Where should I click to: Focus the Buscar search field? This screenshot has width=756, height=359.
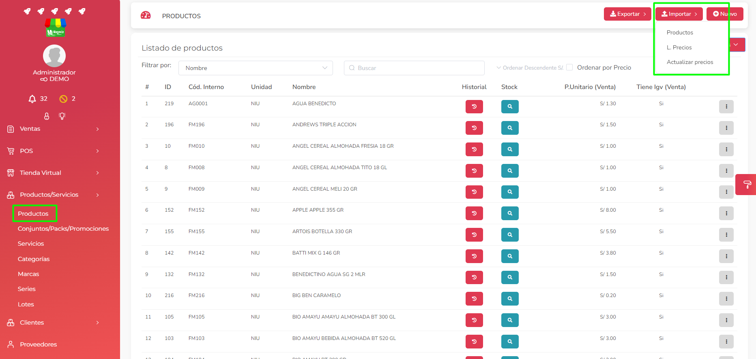[x=414, y=68]
